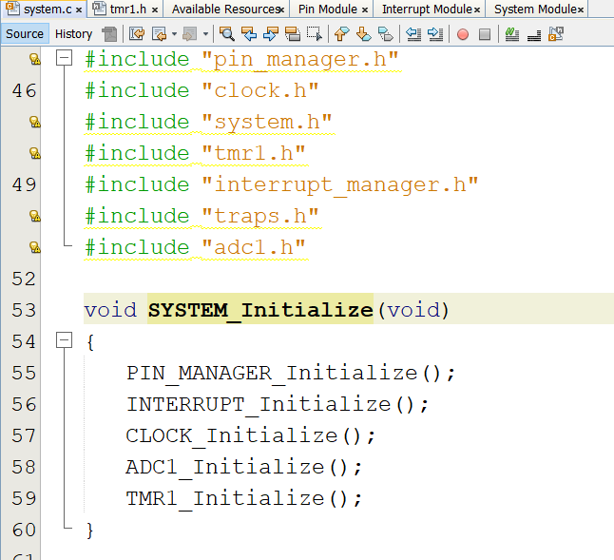This screenshot has width=614, height=560.
Task: Close the Available Resources tab
Action: [281, 10]
